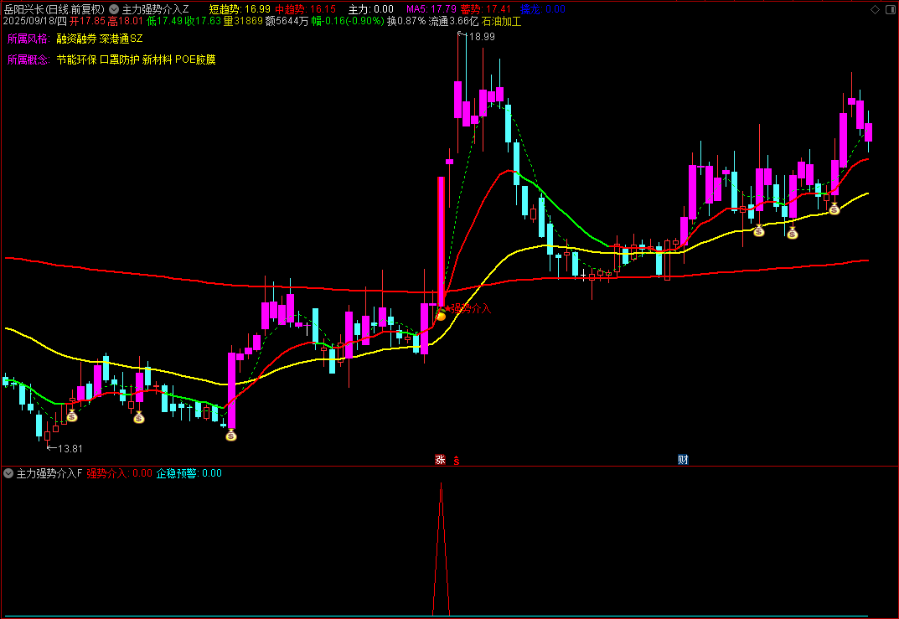Screen dimensions: 899x619
Task: Click the change value 幅-0.16(-0.90%)
Action: [x=348, y=21]
